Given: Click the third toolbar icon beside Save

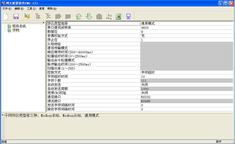Looking at the screenshot, I should point(27,16).
